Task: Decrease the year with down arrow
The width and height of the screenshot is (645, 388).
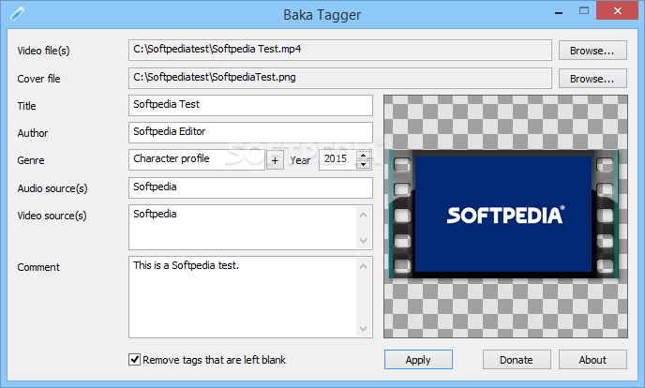Action: [363, 164]
